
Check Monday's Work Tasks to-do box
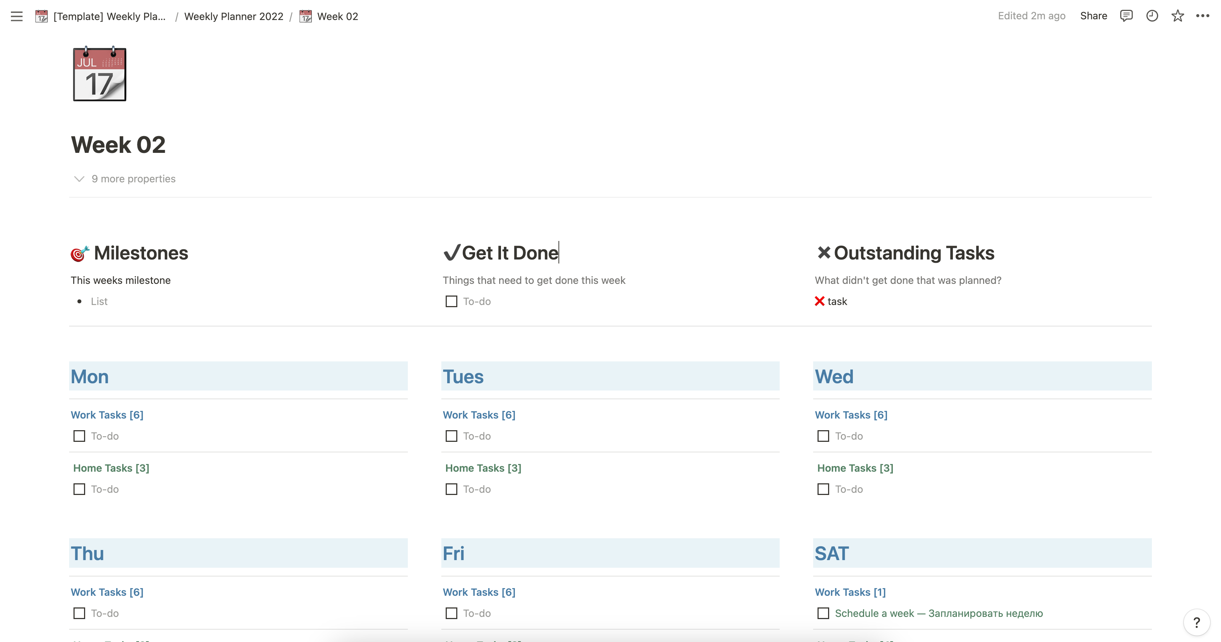point(79,436)
